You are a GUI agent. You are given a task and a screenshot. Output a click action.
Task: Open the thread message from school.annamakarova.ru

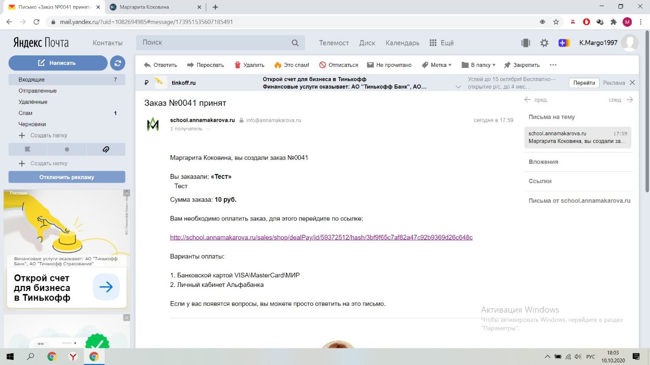[578, 137]
